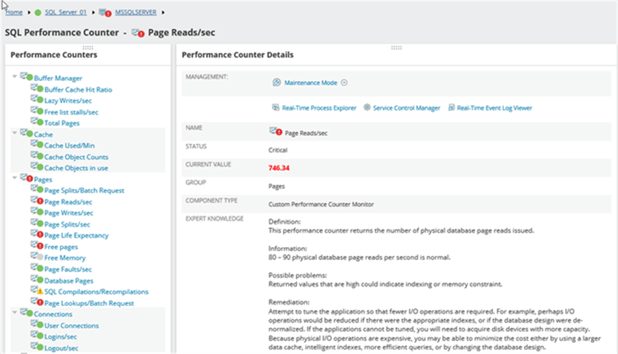Select Logout/sec counter
This screenshot has height=354, width=618.
pyautogui.click(x=61, y=348)
